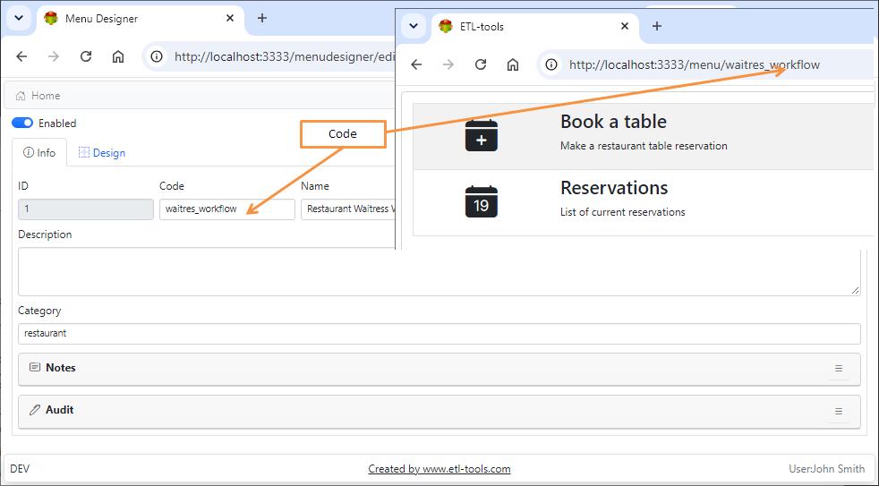Toggle the Enabled switch
Image resolution: width=879 pixels, height=486 pixels.
coord(22,123)
